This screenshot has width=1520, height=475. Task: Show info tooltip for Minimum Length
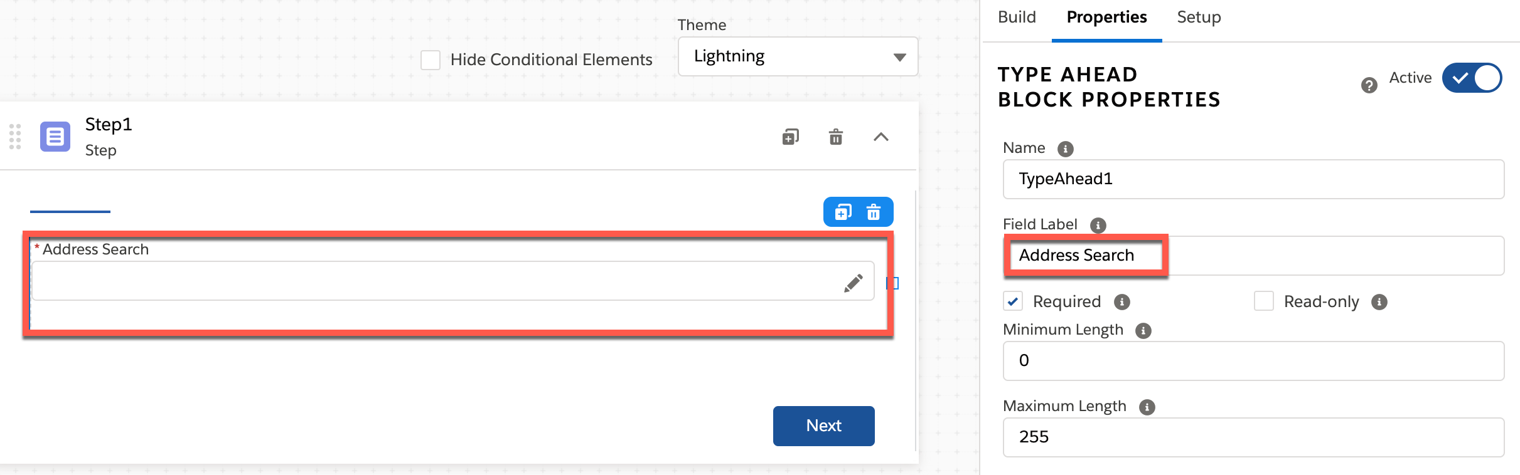point(1143,331)
